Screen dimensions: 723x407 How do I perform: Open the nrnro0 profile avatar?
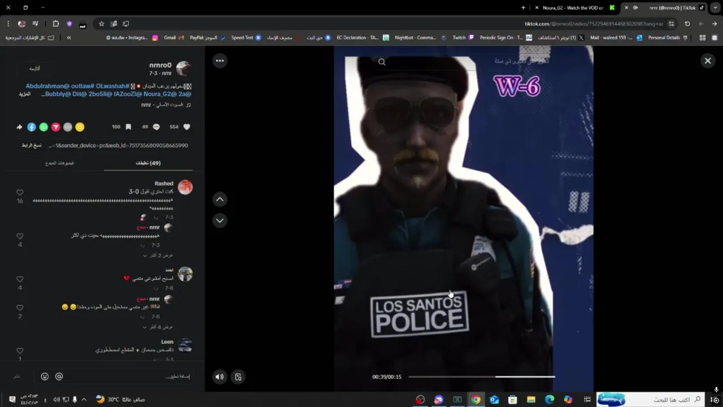[x=184, y=68]
